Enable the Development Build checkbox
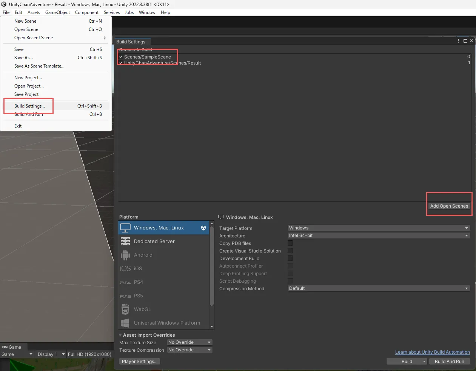The height and width of the screenshot is (371, 476). click(x=290, y=258)
